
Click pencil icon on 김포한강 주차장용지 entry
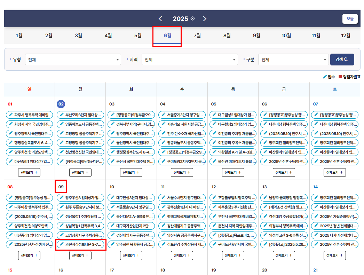tap(164, 244)
